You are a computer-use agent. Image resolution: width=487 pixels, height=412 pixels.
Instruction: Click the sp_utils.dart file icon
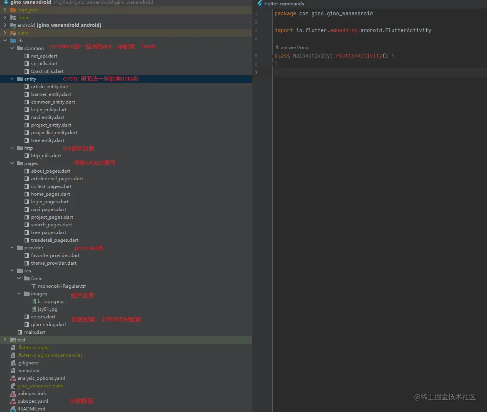[x=27, y=64]
